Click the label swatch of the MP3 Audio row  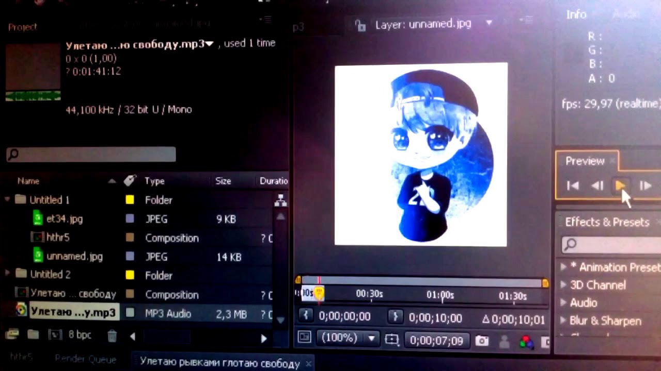click(x=130, y=313)
